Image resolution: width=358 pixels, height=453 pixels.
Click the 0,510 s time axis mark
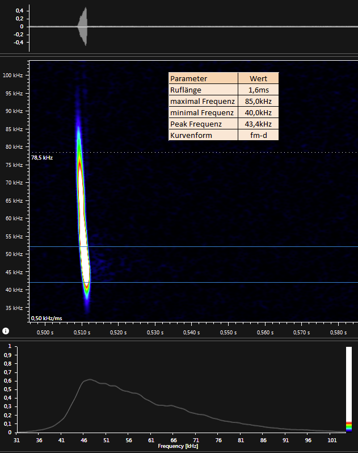81,332
